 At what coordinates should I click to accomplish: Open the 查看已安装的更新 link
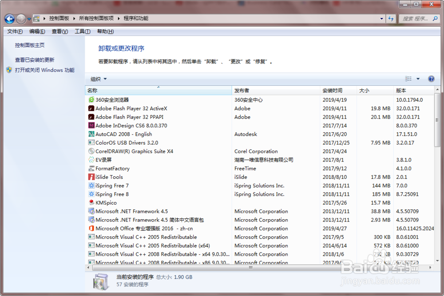pyautogui.click(x=35, y=60)
